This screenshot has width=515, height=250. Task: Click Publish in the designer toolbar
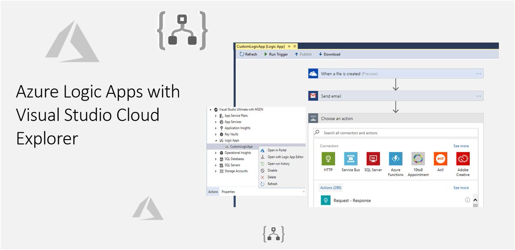click(303, 54)
